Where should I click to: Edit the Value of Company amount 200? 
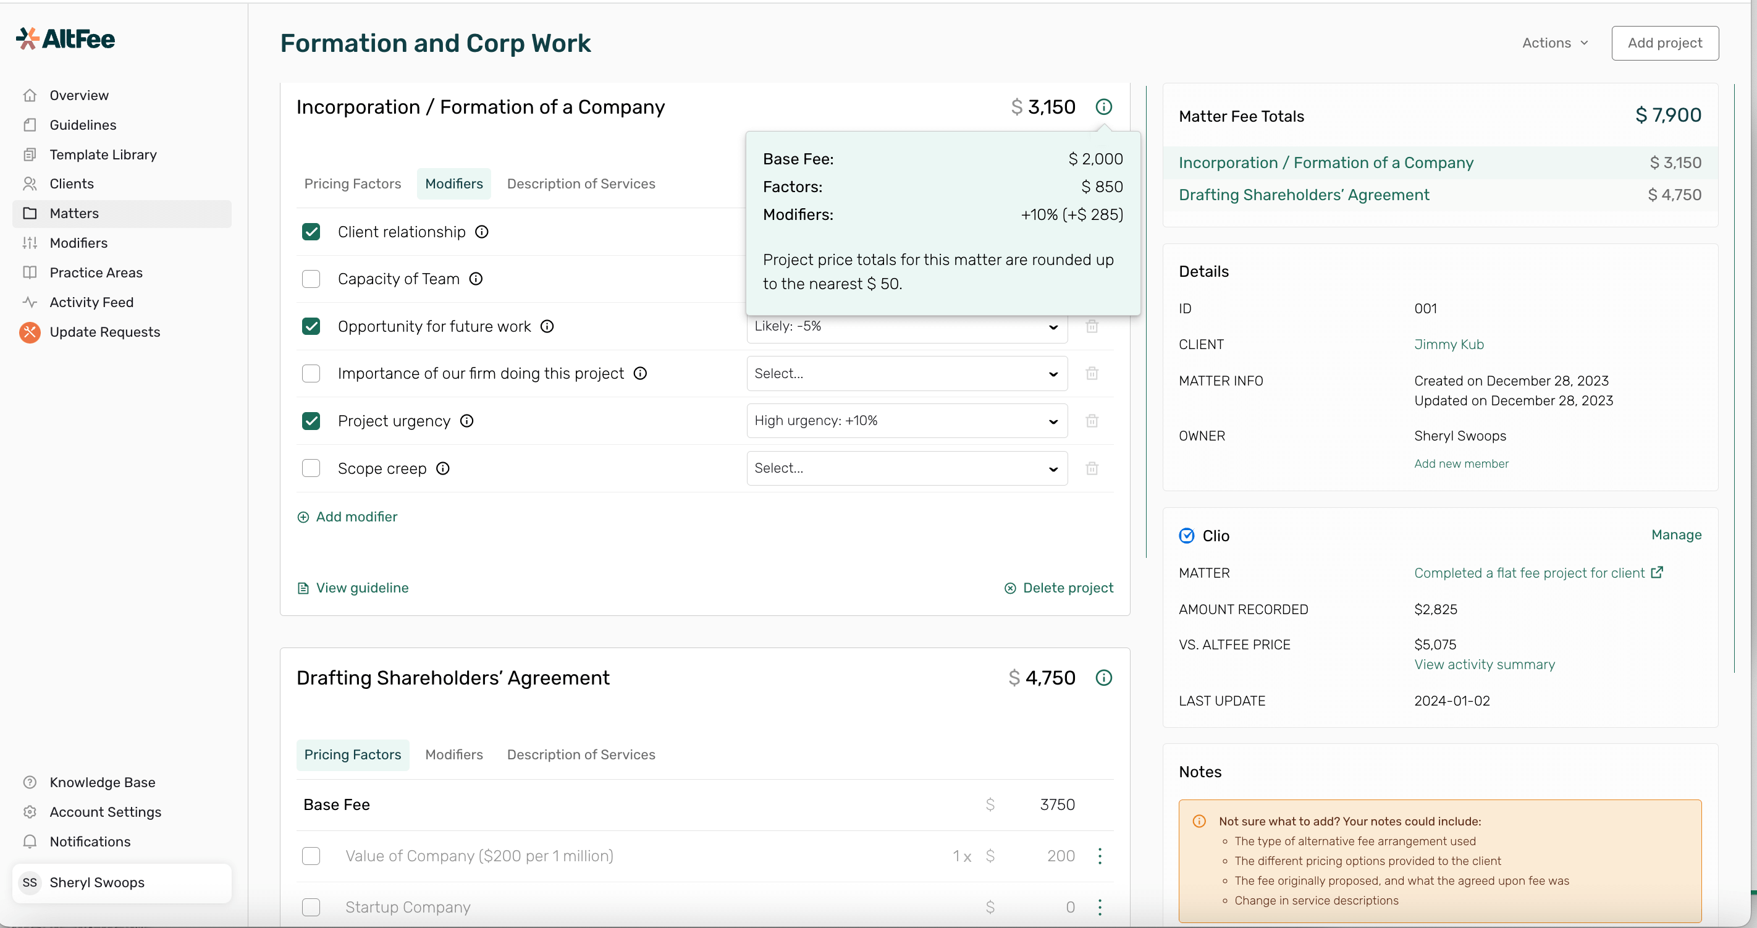tap(1060, 856)
